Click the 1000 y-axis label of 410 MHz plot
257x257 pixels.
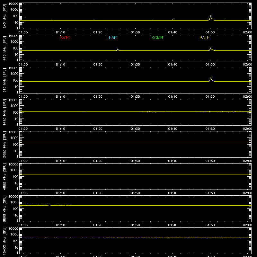pos(14,42)
